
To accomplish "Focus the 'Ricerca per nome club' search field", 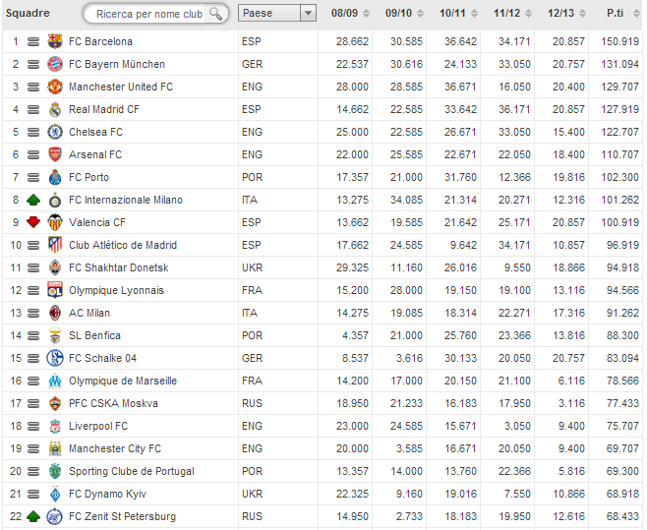I will pos(147,14).
